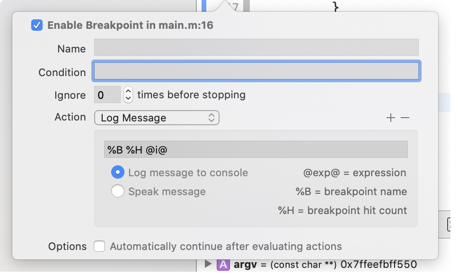Click into the breakpoint Name field

(256, 48)
